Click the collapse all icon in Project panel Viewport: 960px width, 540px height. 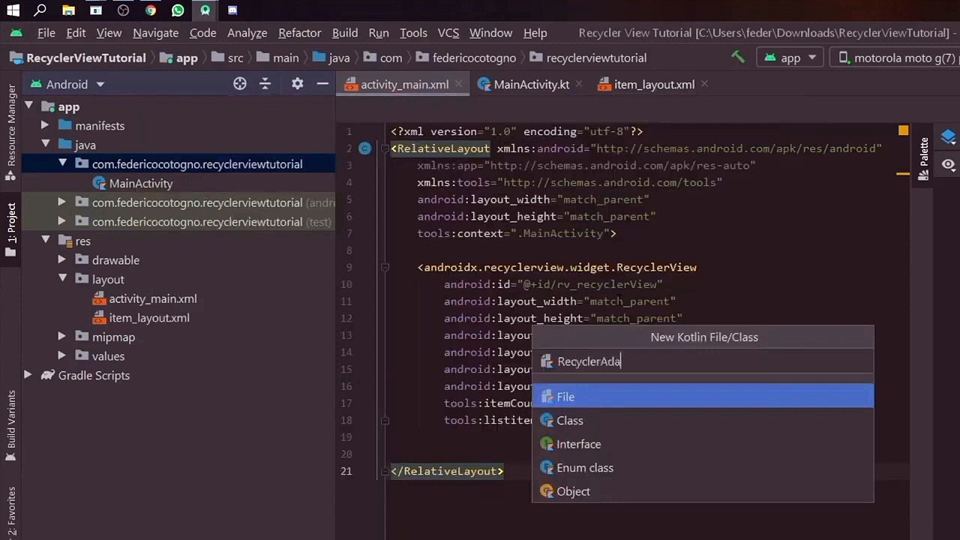click(x=265, y=84)
